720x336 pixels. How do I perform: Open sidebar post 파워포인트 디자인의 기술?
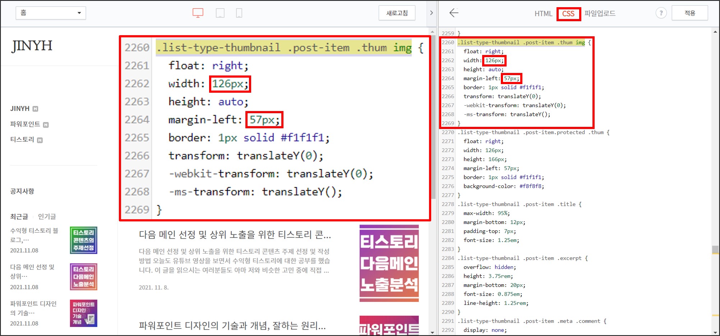[33, 308]
